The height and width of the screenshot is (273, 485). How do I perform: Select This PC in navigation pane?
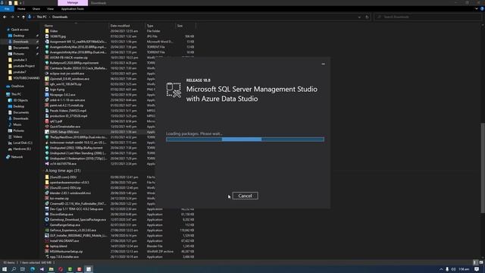[16, 94]
